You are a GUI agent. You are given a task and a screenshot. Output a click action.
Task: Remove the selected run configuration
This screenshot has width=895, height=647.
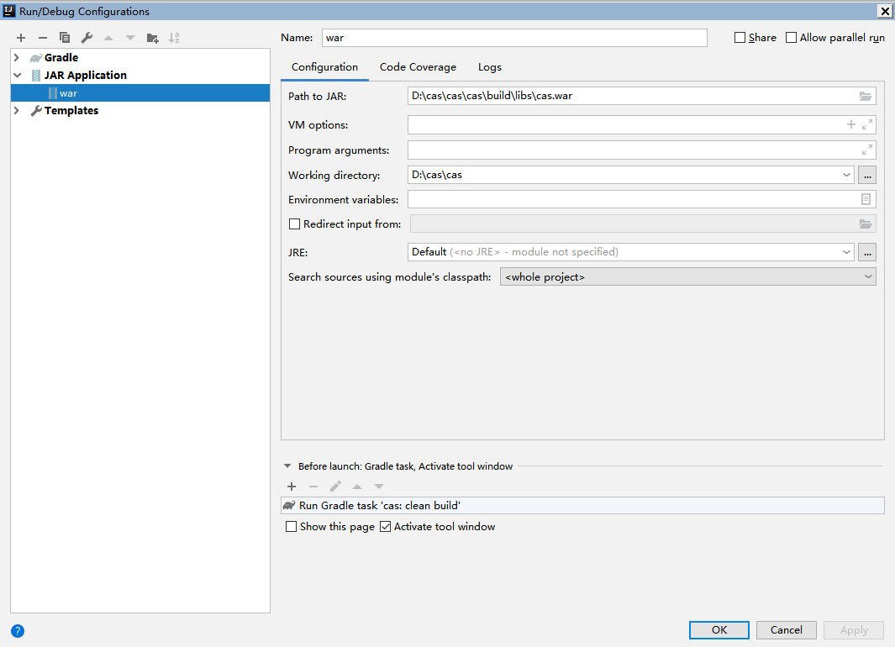coord(42,37)
